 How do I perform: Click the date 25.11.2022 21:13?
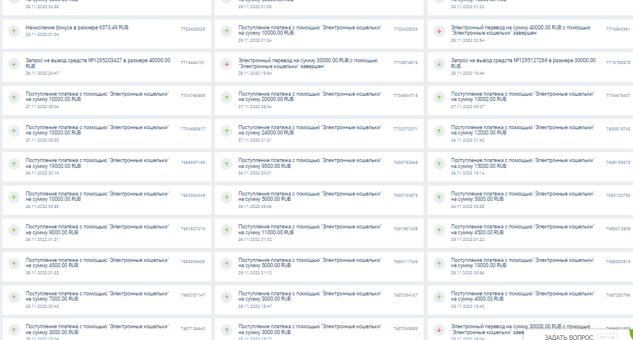[x=255, y=273]
